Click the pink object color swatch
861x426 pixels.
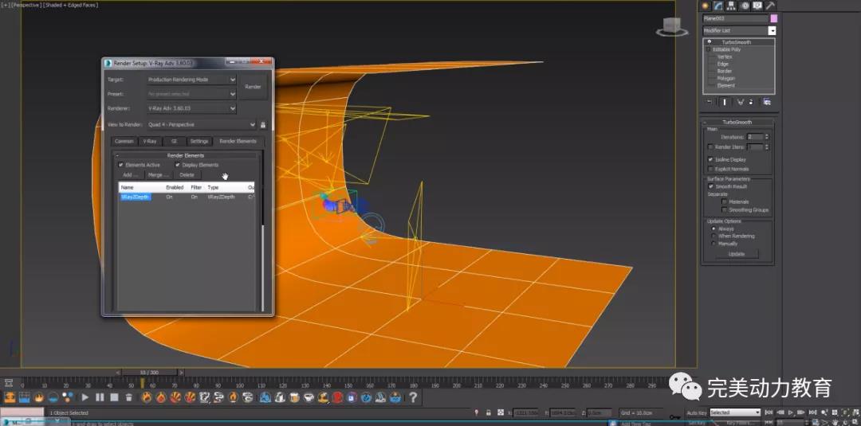pyautogui.click(x=773, y=18)
